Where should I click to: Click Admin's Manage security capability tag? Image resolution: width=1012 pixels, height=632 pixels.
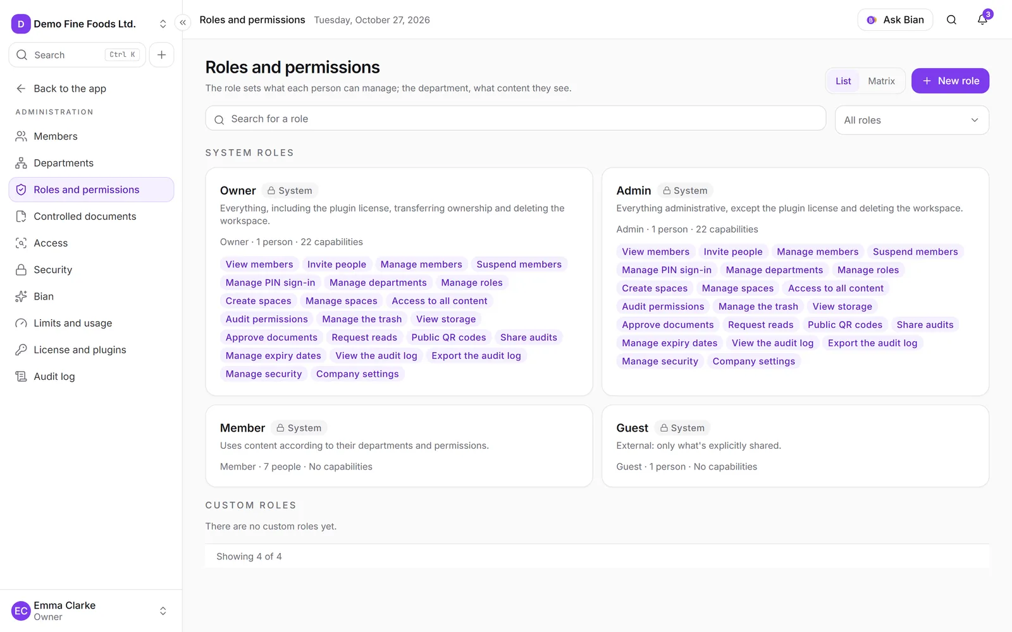[x=660, y=362]
